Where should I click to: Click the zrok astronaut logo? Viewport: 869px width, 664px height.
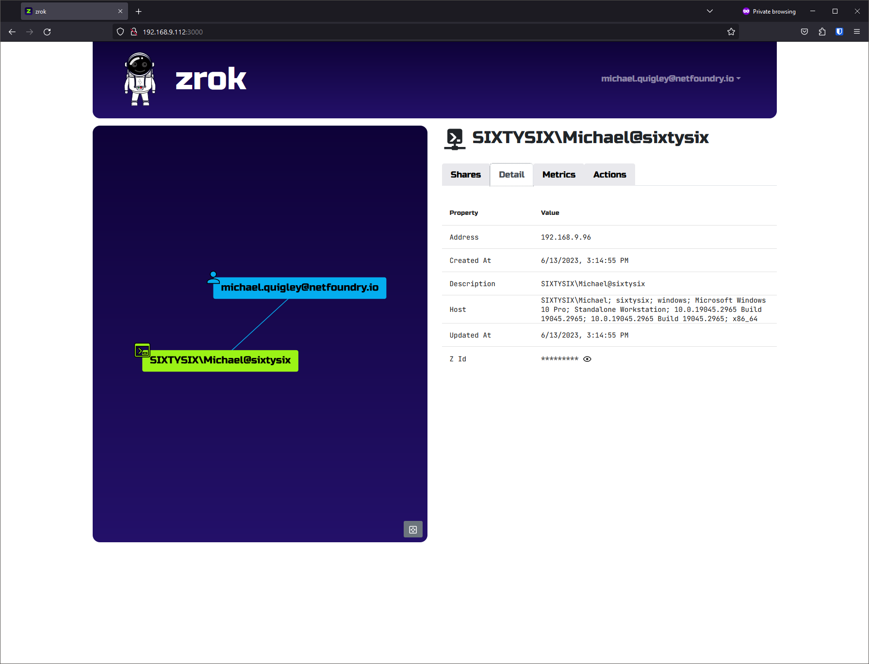coord(140,79)
